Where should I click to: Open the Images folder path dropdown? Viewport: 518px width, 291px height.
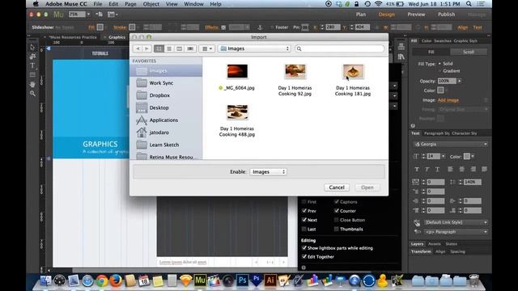pos(254,48)
